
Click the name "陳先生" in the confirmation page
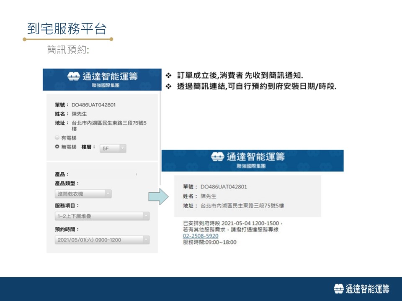click(x=209, y=196)
